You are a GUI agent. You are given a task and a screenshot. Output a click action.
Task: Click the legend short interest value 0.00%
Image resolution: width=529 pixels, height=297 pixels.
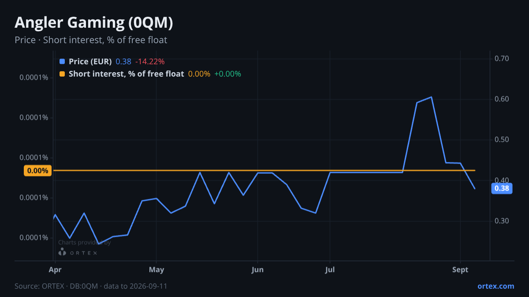point(199,74)
